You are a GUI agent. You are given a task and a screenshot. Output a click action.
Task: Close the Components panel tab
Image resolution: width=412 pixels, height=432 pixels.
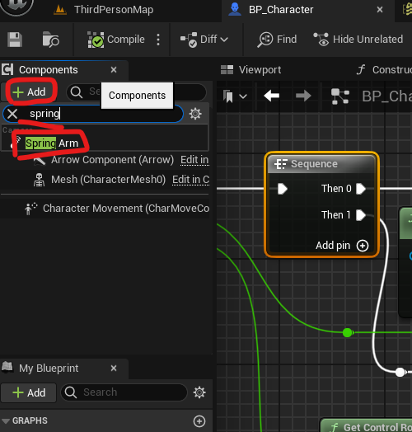114,70
